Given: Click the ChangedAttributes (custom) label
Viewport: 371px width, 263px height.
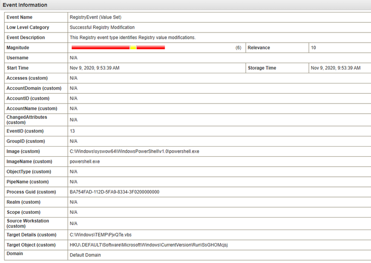Looking at the screenshot, I should pos(27,120).
